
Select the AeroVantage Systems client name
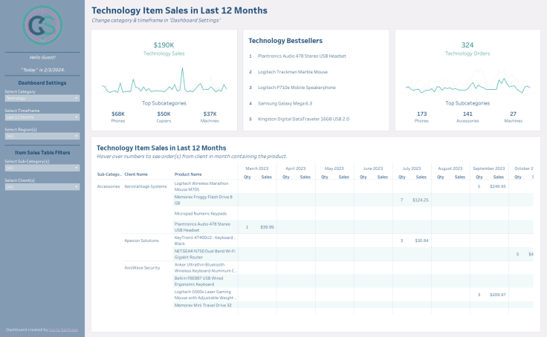(146, 186)
